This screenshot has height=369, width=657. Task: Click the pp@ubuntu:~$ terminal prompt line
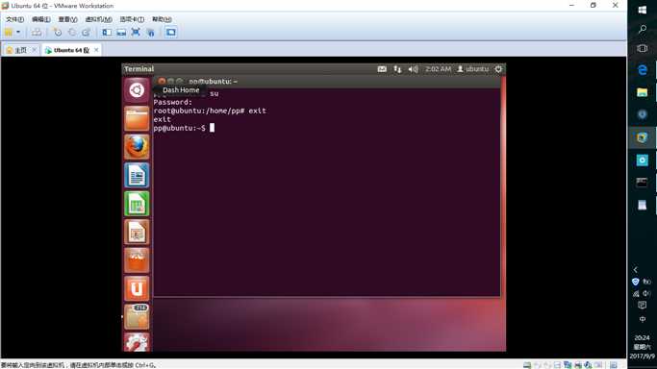184,128
